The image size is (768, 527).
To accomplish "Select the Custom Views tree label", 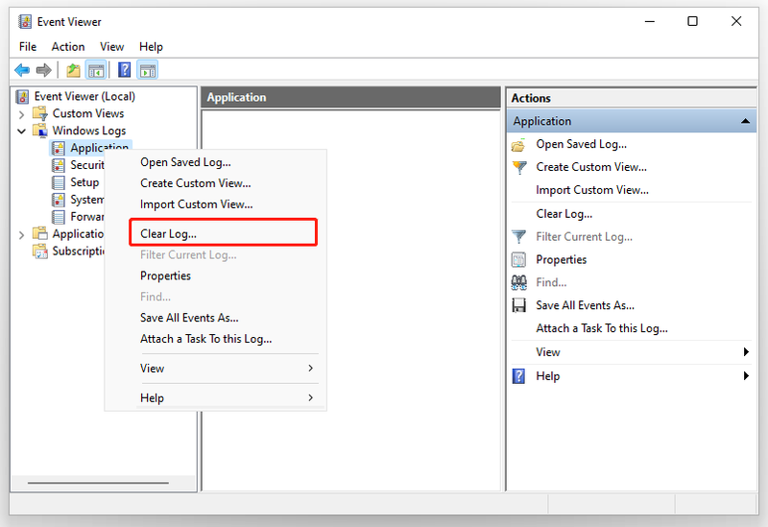I will tap(88, 113).
